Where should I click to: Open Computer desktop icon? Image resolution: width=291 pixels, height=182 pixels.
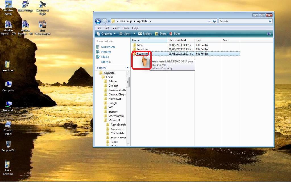pyautogui.click(x=8, y=86)
